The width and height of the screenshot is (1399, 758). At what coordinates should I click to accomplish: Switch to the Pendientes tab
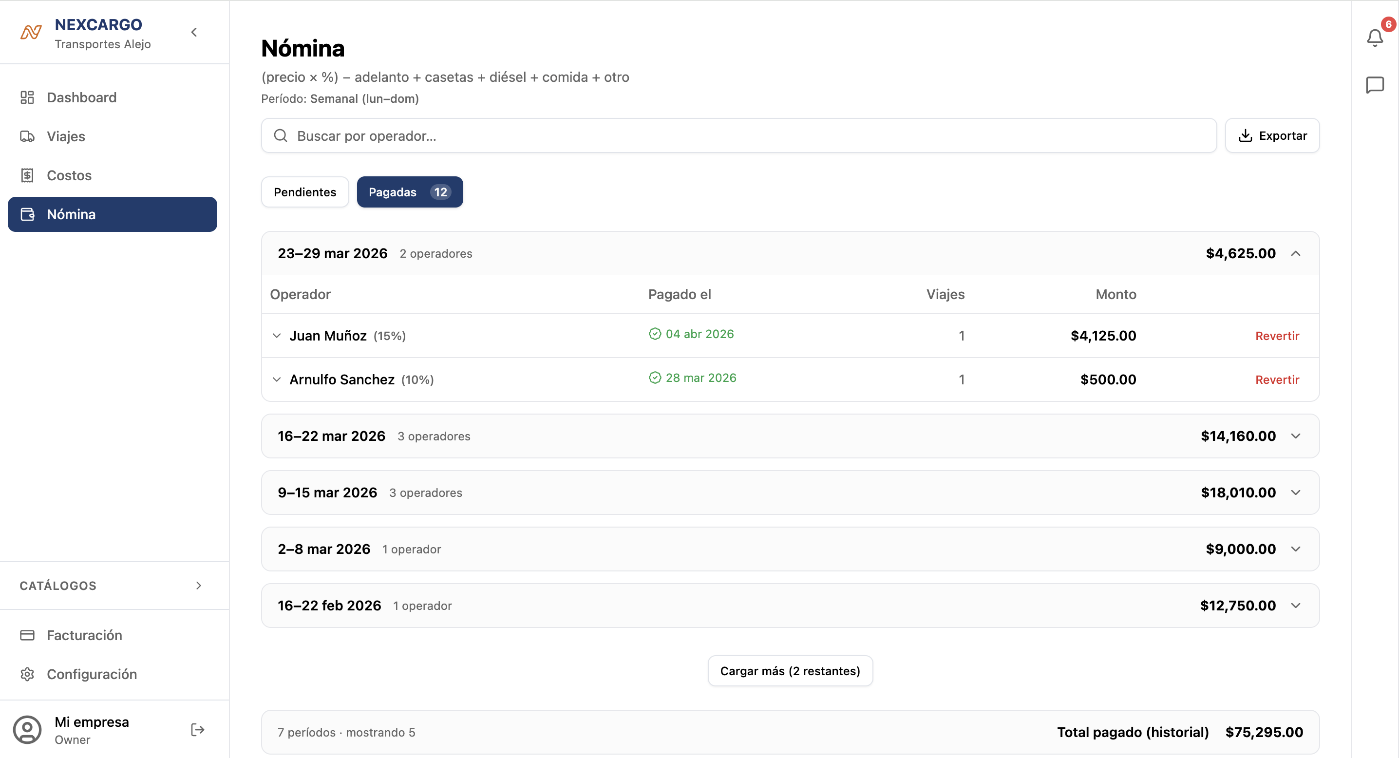point(304,192)
